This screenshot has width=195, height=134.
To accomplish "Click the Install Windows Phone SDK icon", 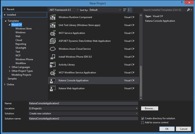I will point(53,57).
